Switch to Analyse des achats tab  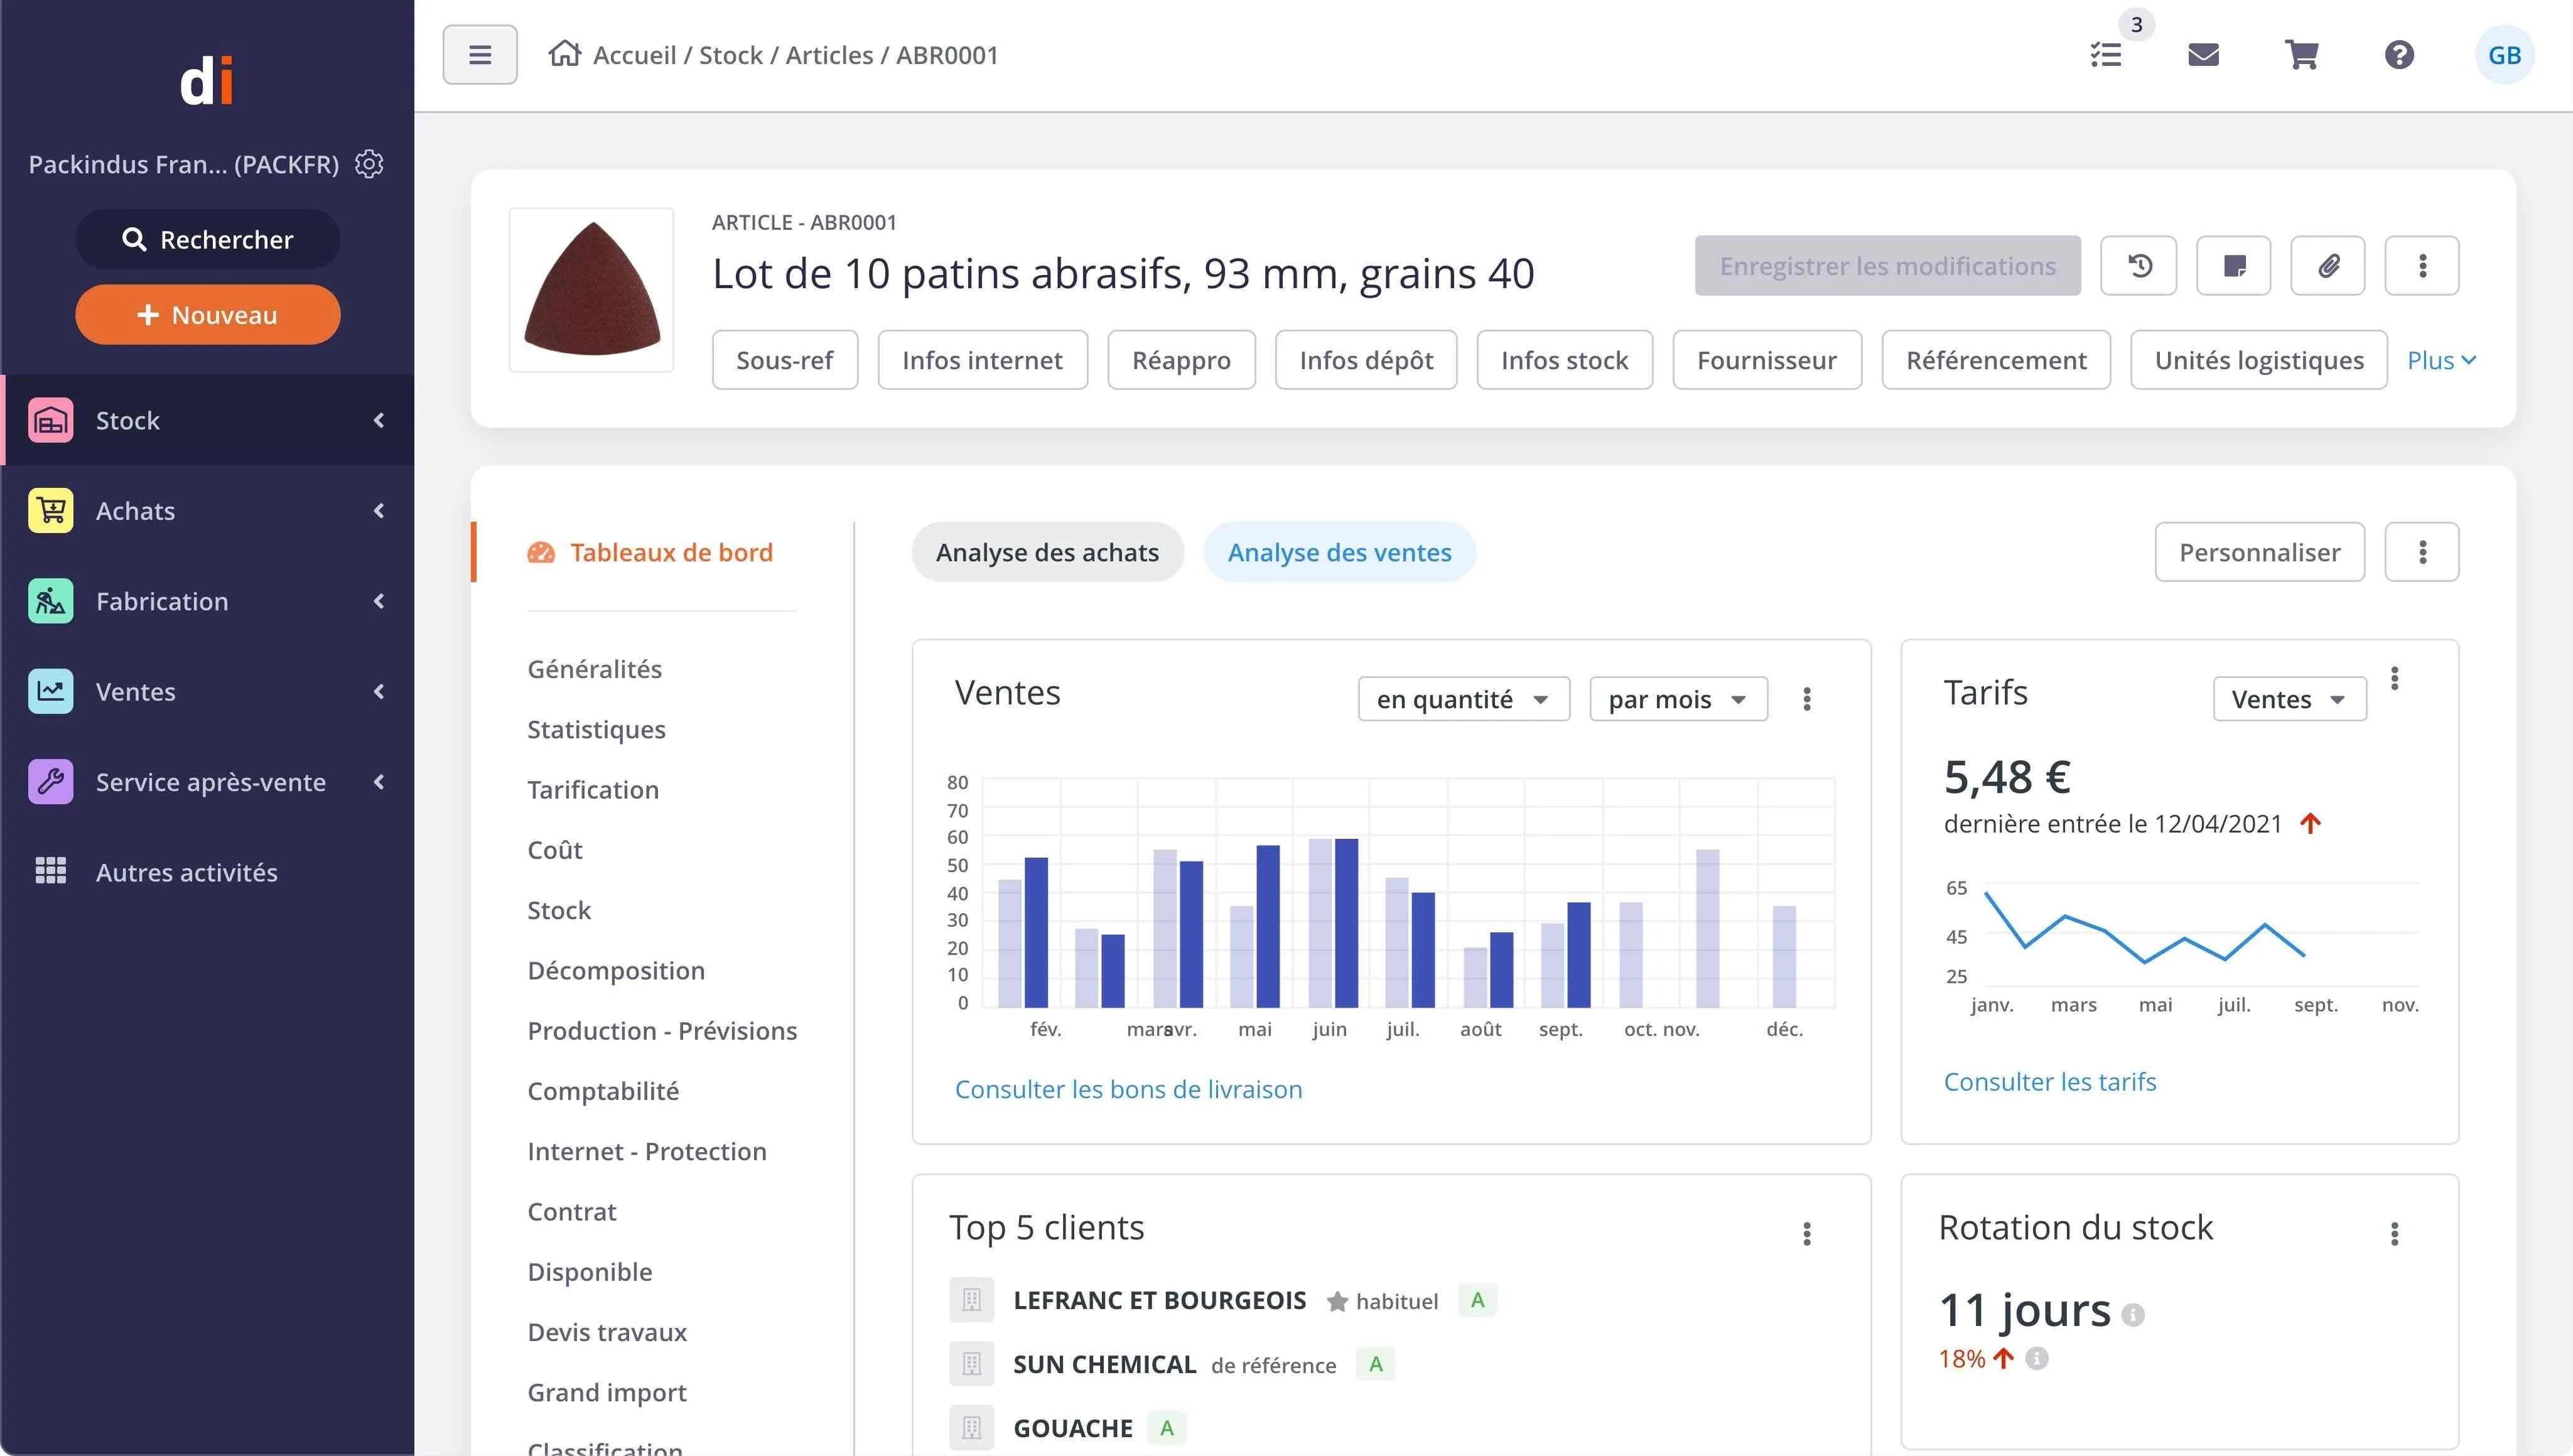pyautogui.click(x=1047, y=552)
